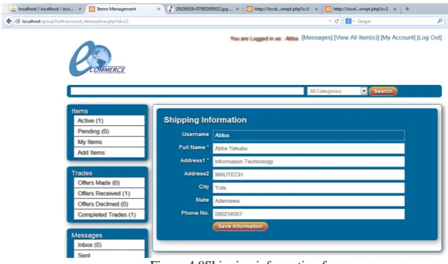Open the My Account link
The height and width of the screenshot is (264, 448).
(398, 37)
